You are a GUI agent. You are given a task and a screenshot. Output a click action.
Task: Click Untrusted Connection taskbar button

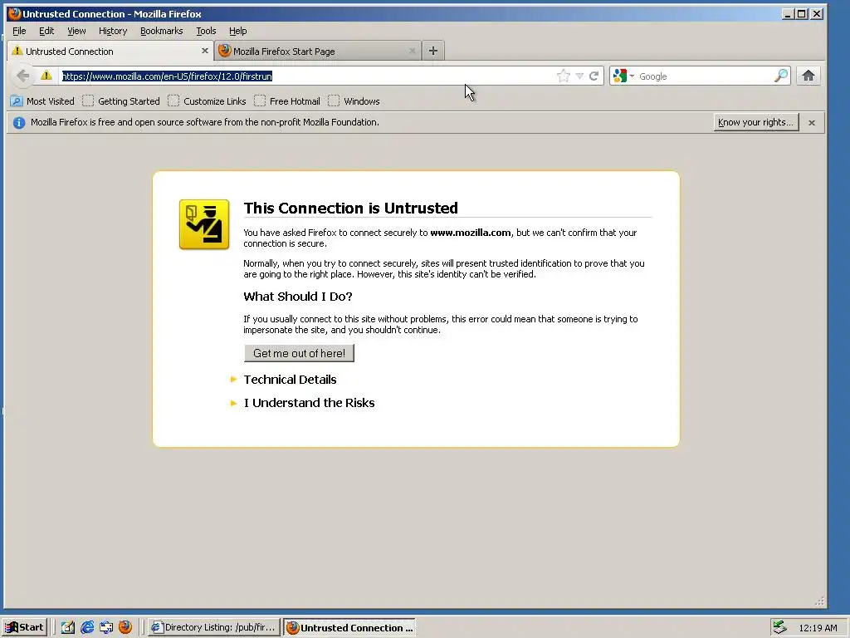pos(349,627)
